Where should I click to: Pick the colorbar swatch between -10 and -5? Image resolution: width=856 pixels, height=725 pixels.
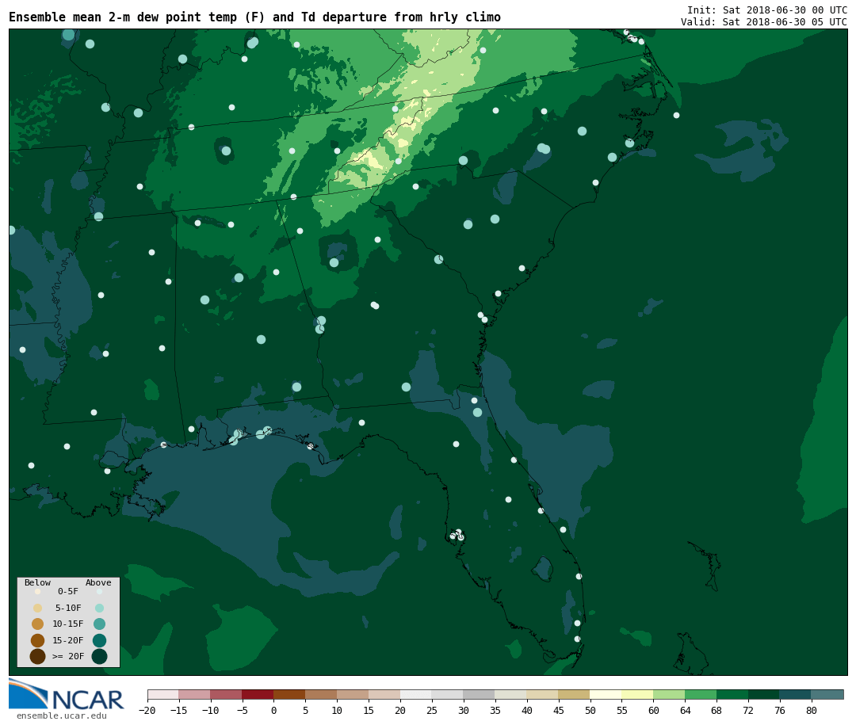pyautogui.click(x=227, y=694)
